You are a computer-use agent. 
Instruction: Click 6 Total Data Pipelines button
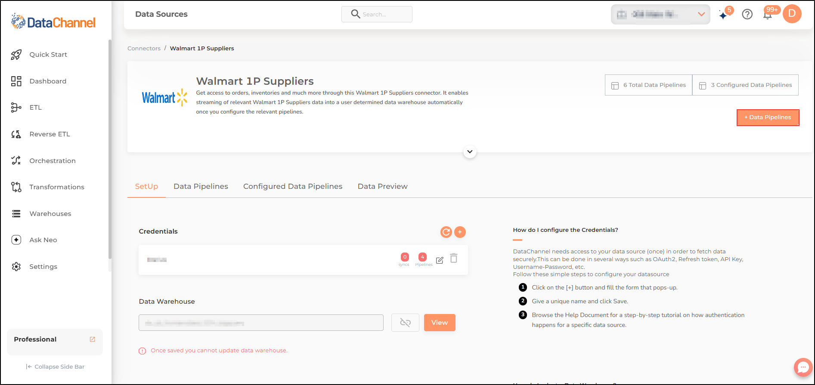click(648, 85)
